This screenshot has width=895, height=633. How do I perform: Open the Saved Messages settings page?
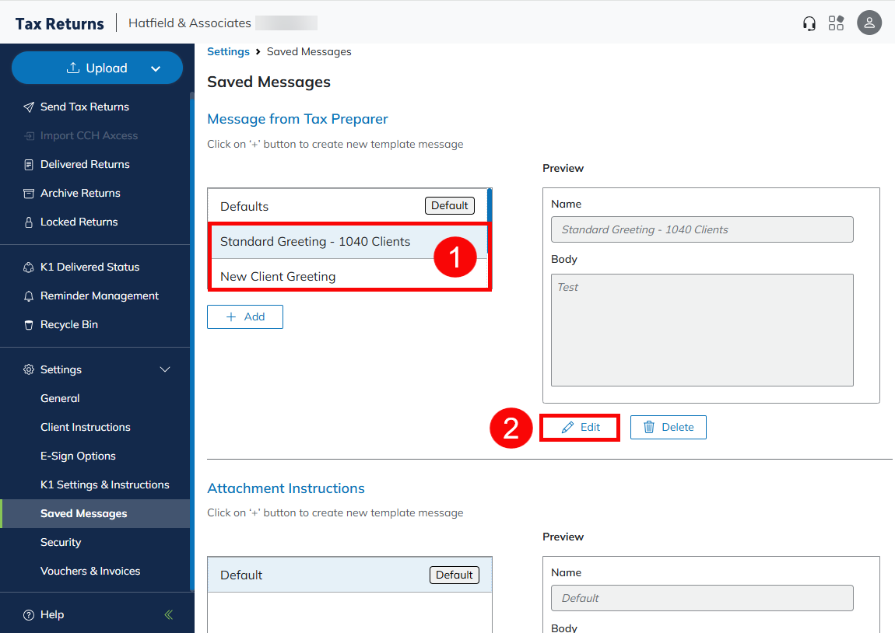[83, 513]
